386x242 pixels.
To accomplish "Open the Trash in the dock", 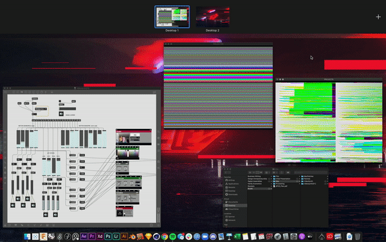I will pyautogui.click(x=358, y=236).
